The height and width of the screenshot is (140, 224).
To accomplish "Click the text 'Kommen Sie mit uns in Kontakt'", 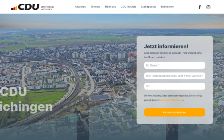I will coord(162,53).
